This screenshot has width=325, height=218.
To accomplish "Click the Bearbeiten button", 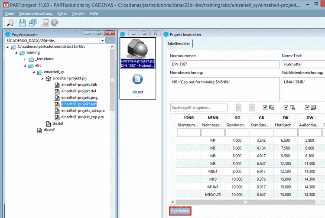I will point(180,211).
